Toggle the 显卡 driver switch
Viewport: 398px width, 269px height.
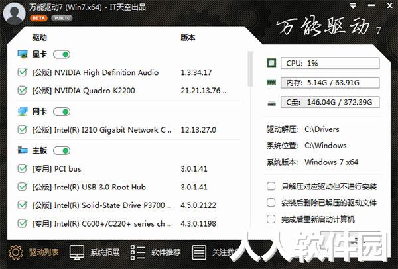pyautogui.click(x=62, y=54)
